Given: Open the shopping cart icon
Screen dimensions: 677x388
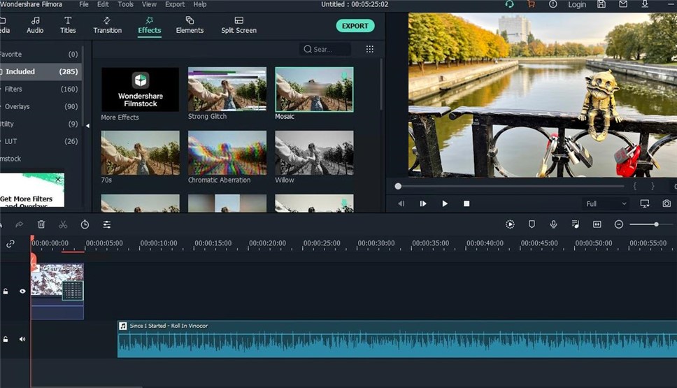Looking at the screenshot, I should coord(531,4).
